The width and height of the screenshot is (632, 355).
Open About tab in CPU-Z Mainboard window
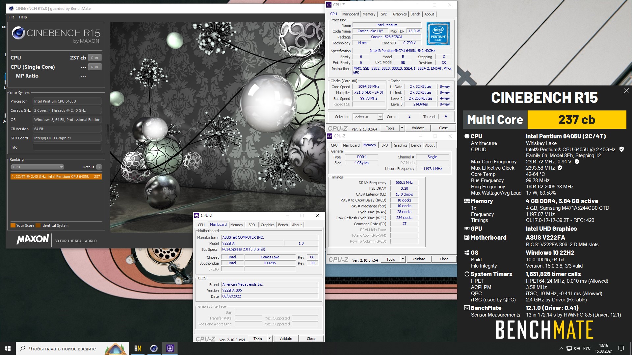point(297,225)
